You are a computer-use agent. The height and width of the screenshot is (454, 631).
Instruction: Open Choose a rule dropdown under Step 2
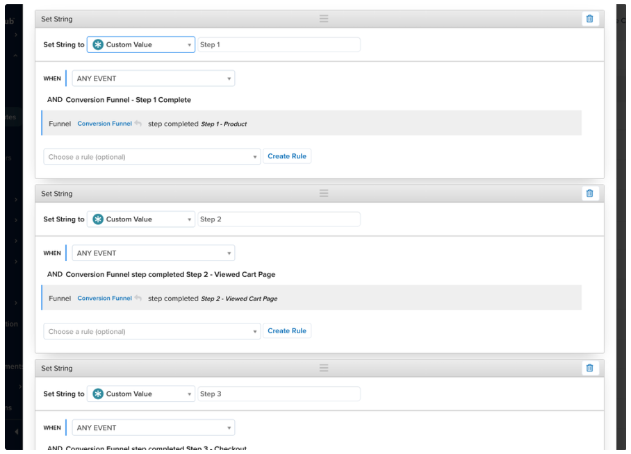[x=152, y=331]
